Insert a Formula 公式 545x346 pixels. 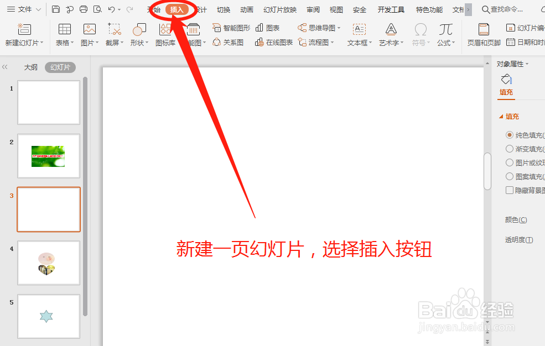coord(446,35)
